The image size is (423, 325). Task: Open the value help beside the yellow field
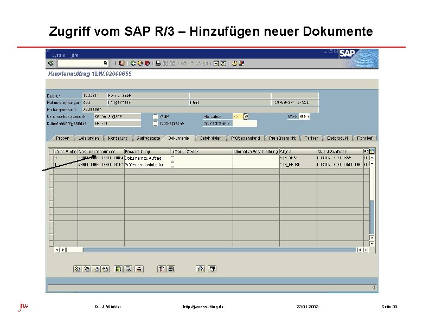(x=246, y=116)
